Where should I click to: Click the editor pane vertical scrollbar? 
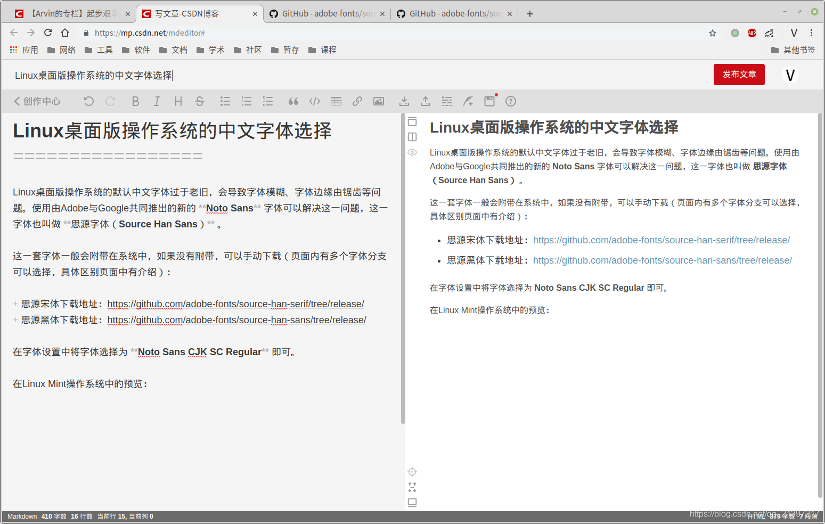(x=403, y=269)
